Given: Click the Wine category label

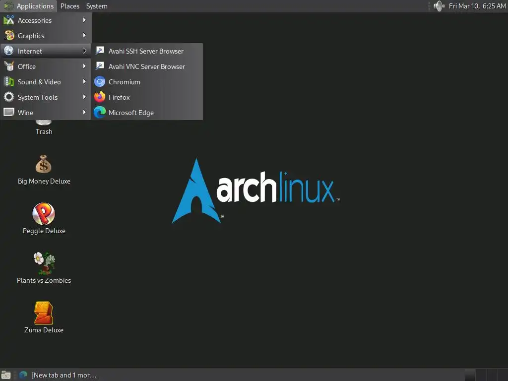Looking at the screenshot, I should [x=25, y=113].
